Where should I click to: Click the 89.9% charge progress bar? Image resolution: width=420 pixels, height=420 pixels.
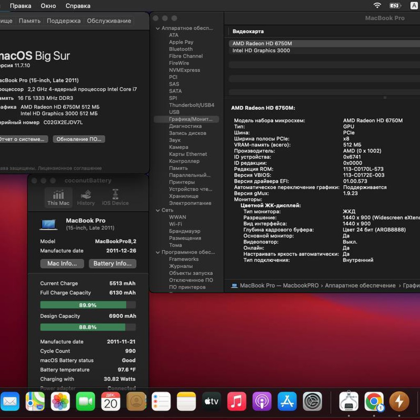tap(88, 305)
